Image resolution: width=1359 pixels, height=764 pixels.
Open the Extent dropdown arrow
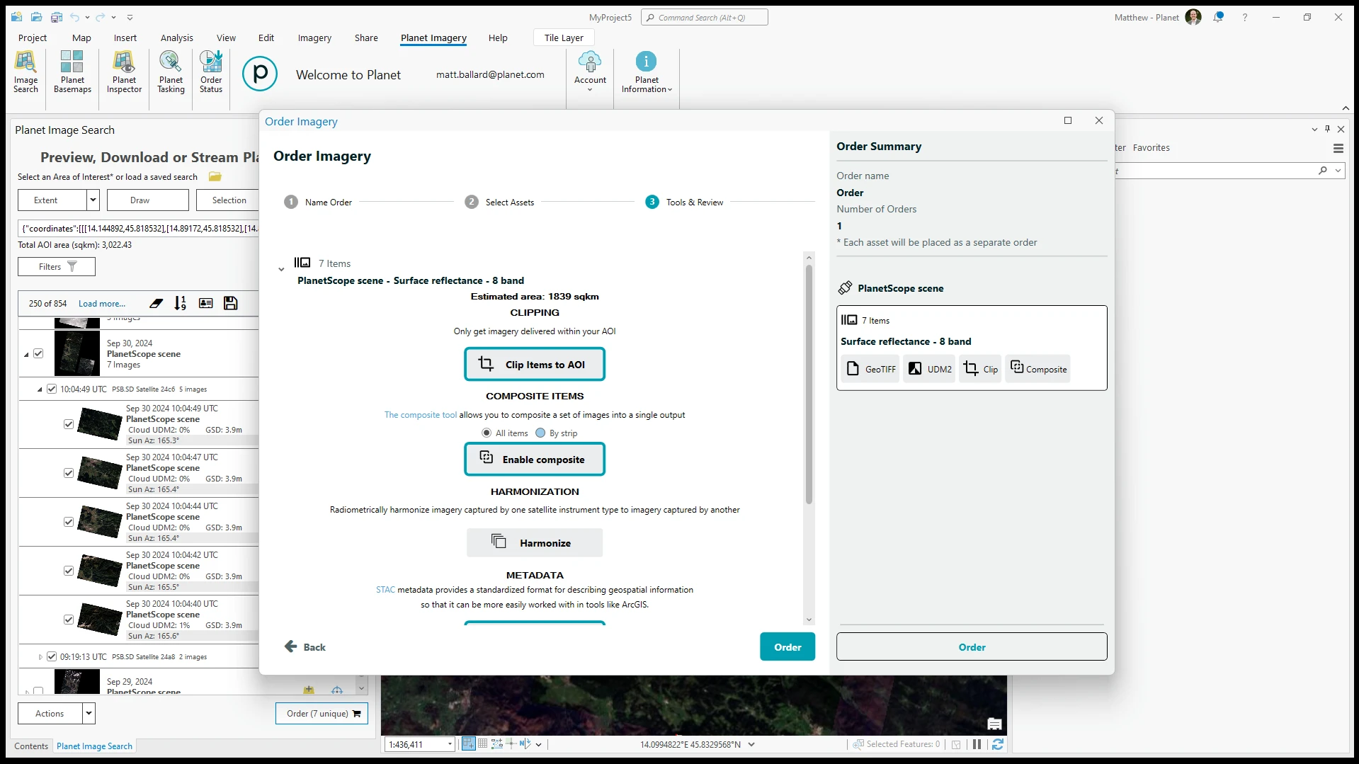coord(93,200)
